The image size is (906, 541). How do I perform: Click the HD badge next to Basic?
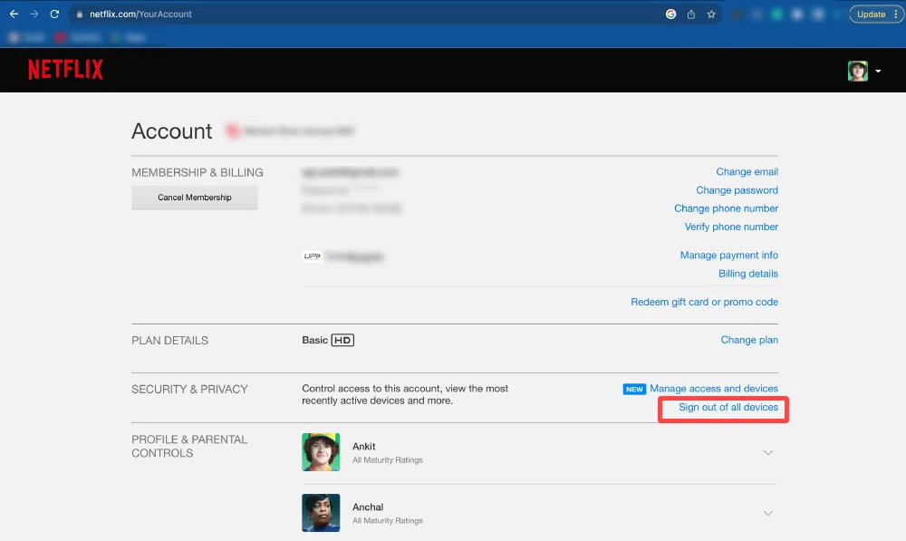(x=342, y=340)
